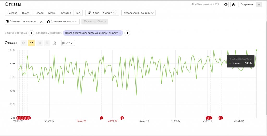Click the Сохранить button
This screenshot has width=267, height=136.
(x=247, y=4)
